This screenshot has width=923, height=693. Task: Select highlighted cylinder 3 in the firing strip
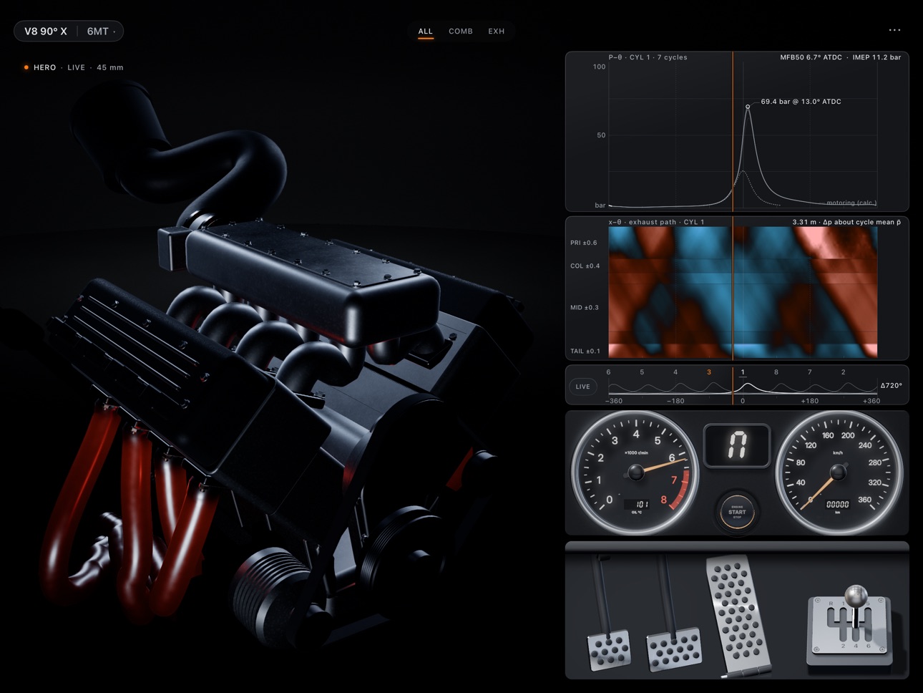pyautogui.click(x=709, y=372)
